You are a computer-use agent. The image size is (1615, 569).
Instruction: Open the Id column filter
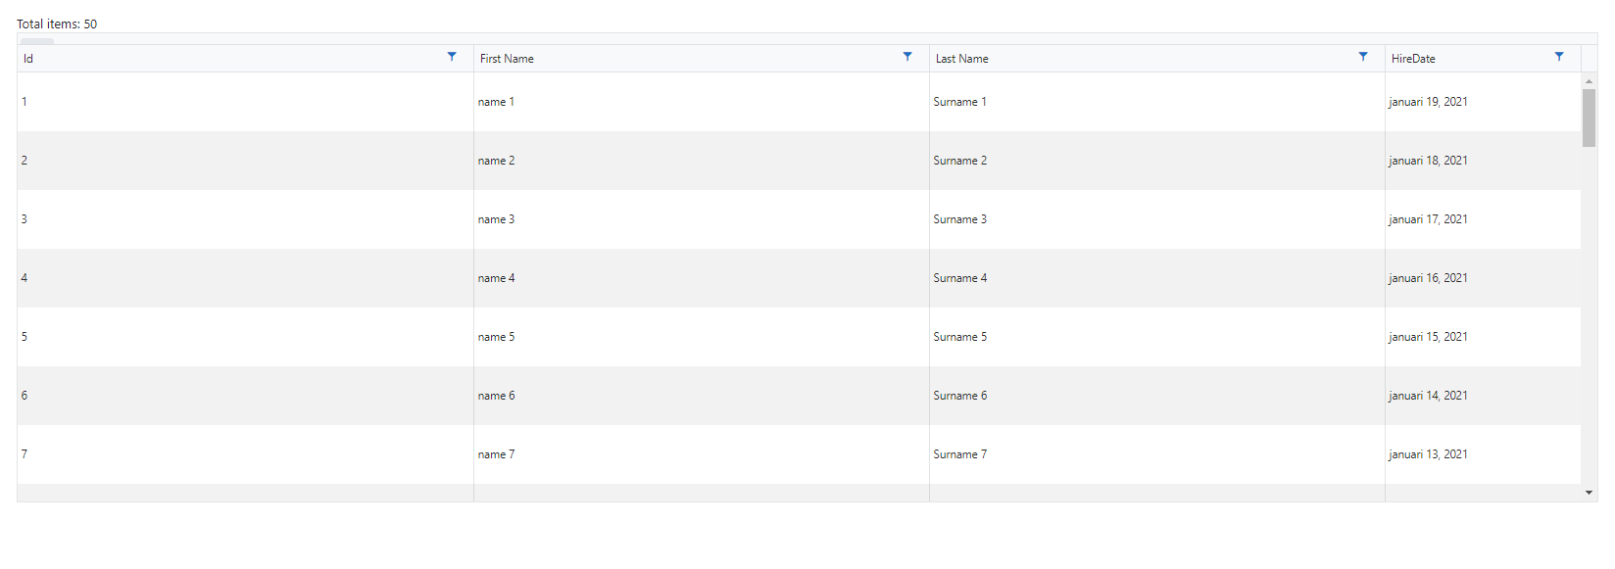452,57
